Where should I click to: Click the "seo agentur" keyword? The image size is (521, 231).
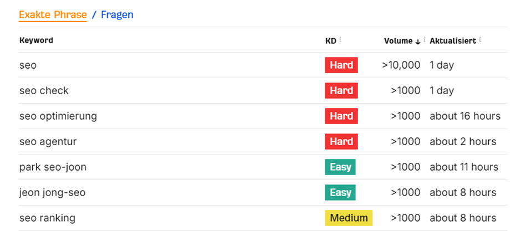[x=48, y=141]
